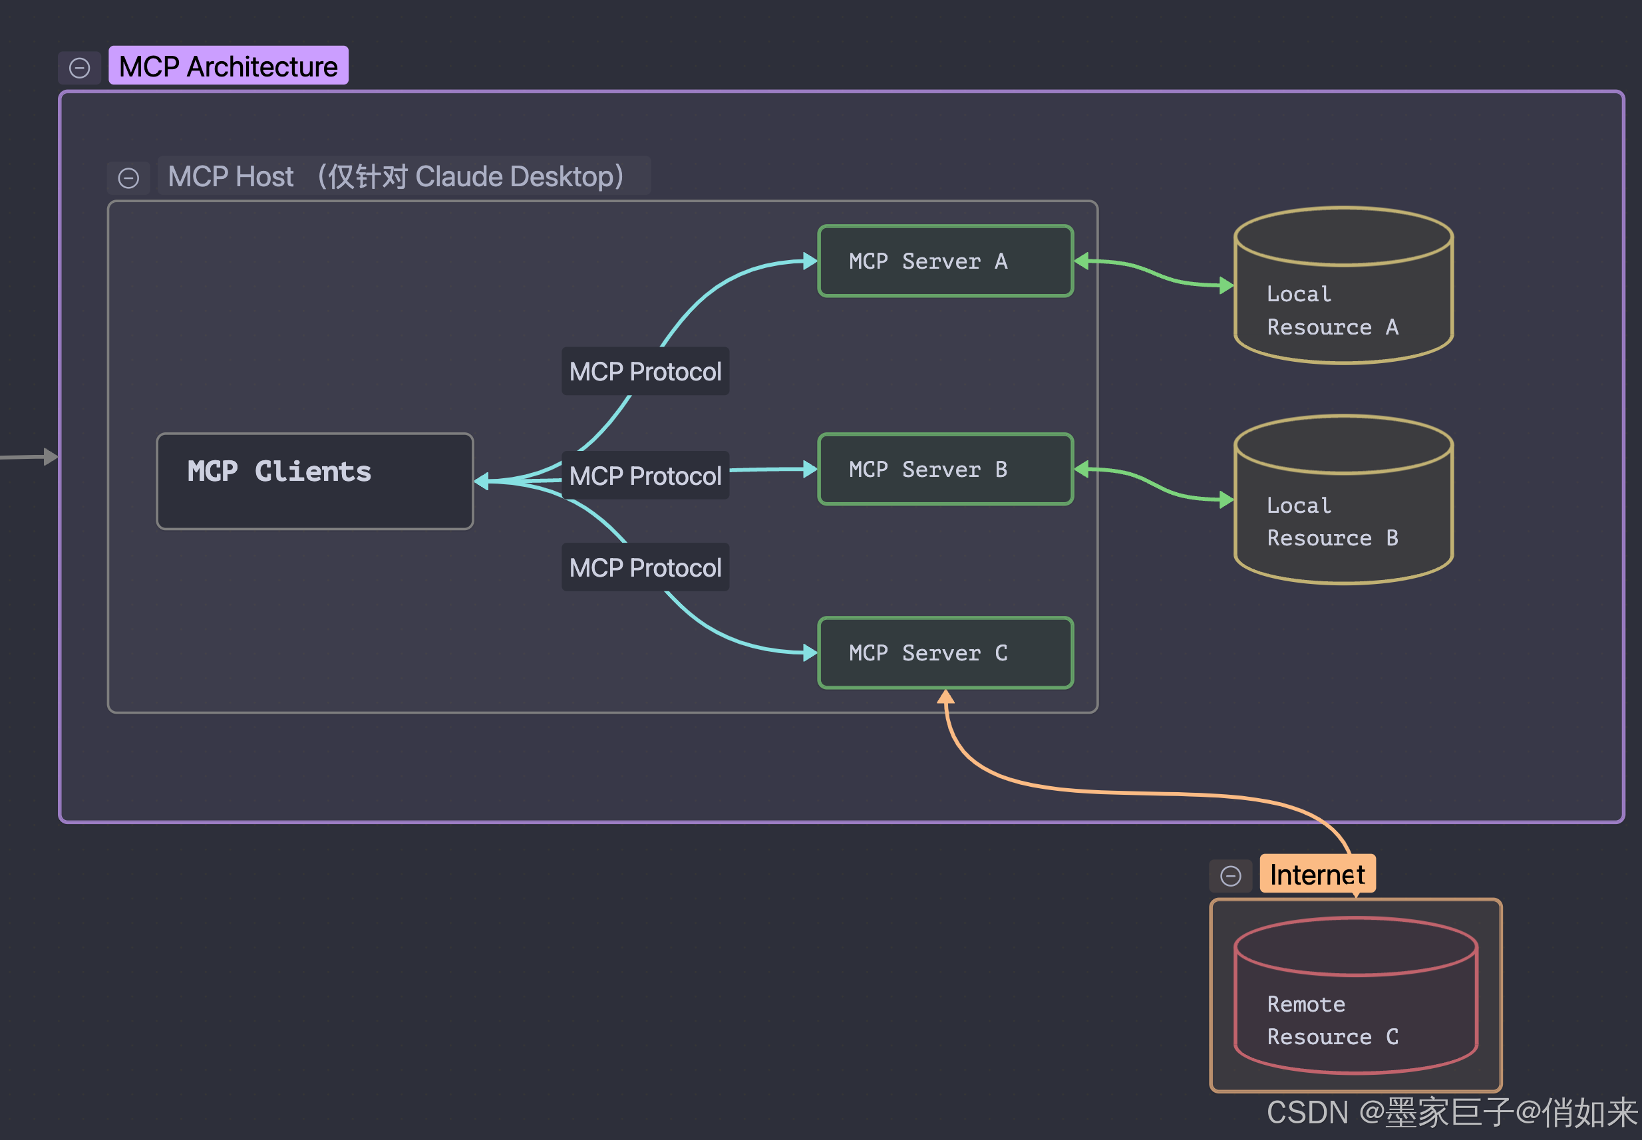Select the MCP Server C node
The image size is (1642, 1140).
(x=945, y=653)
